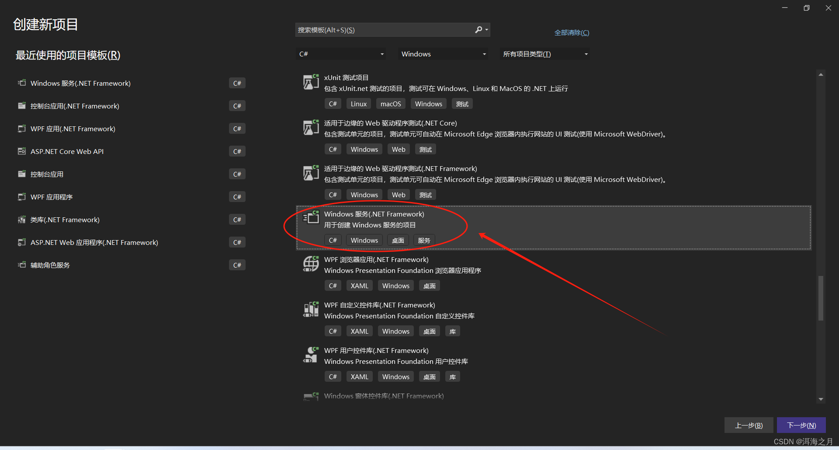Click recent WPF 应用程序 icon
The height and width of the screenshot is (450, 839).
click(22, 196)
